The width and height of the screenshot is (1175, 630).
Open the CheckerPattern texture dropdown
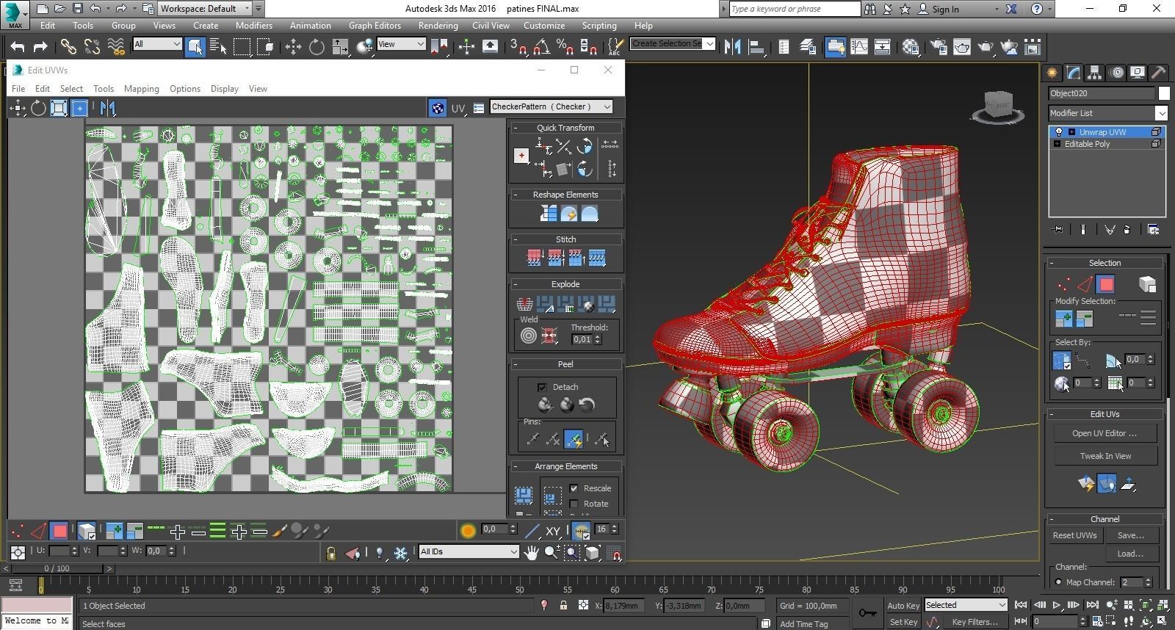551,106
